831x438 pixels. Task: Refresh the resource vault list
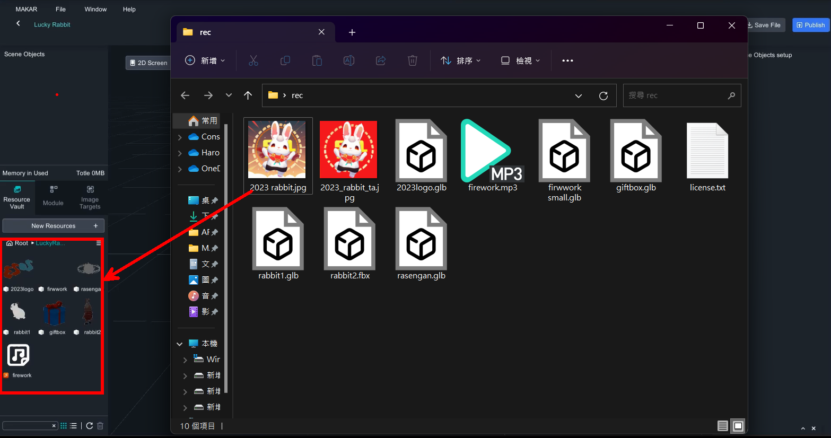tap(90, 426)
